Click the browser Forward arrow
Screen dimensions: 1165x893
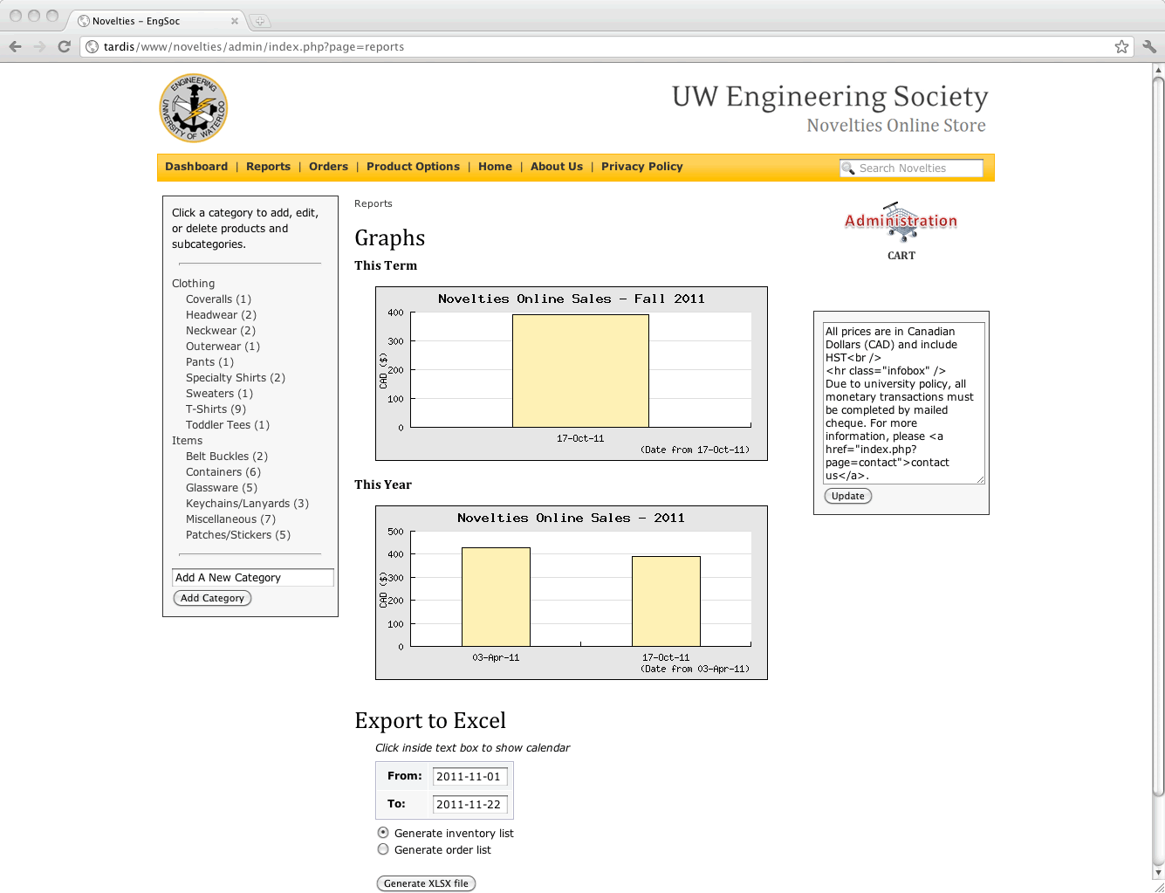coord(39,46)
